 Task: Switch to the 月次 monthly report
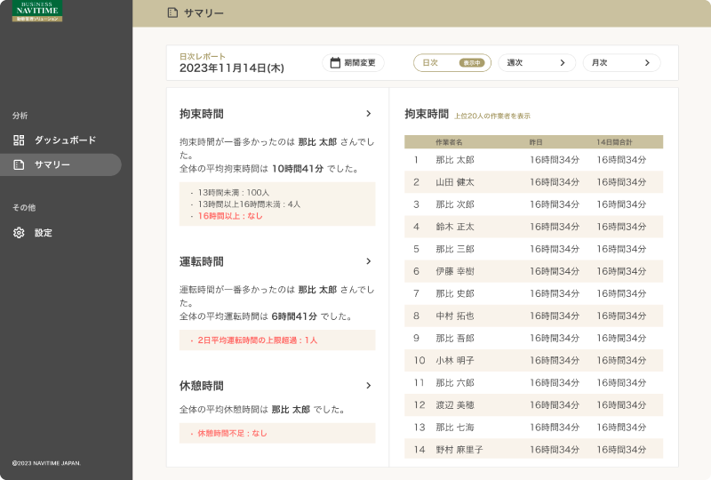621,62
